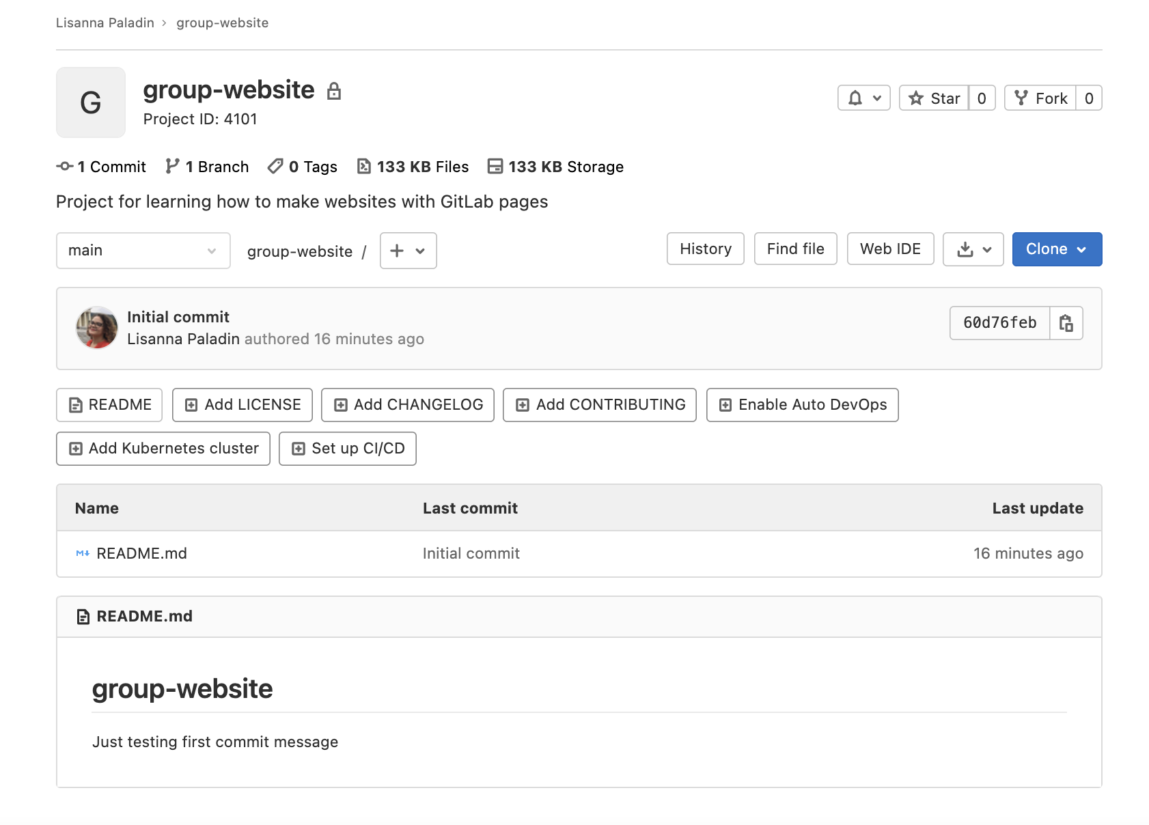Navigate to Lisanna Paladin breadcrumb
The height and width of the screenshot is (825, 1149).
coord(105,23)
